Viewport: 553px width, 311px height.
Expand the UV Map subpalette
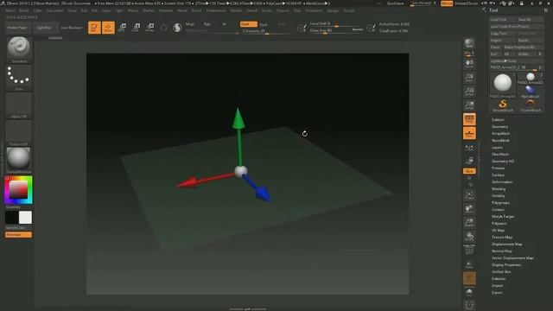pyautogui.click(x=498, y=231)
